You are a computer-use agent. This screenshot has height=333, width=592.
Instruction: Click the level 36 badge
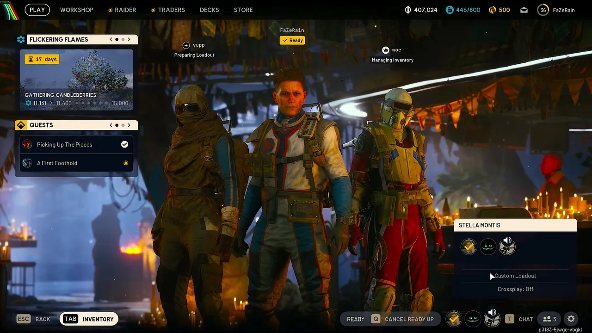point(543,10)
